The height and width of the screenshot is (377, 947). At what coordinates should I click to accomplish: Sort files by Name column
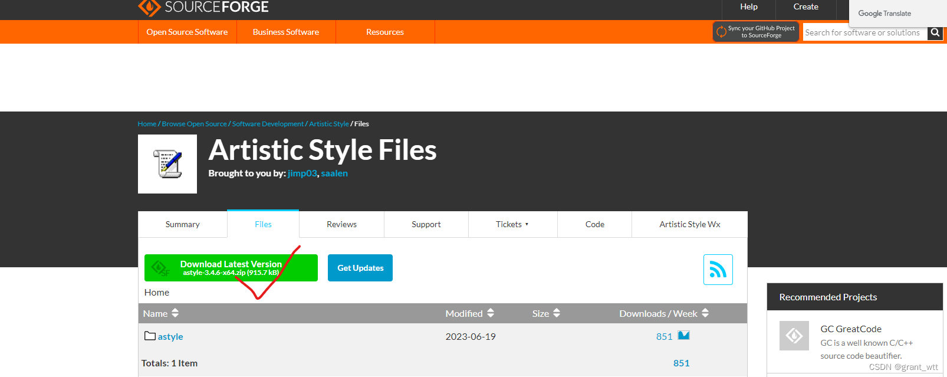point(161,313)
